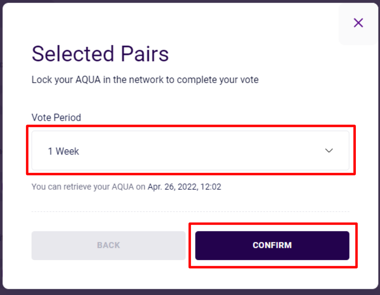Click the 'Vote Period' field label
Viewport: 380px width, 295px height.
tap(56, 118)
